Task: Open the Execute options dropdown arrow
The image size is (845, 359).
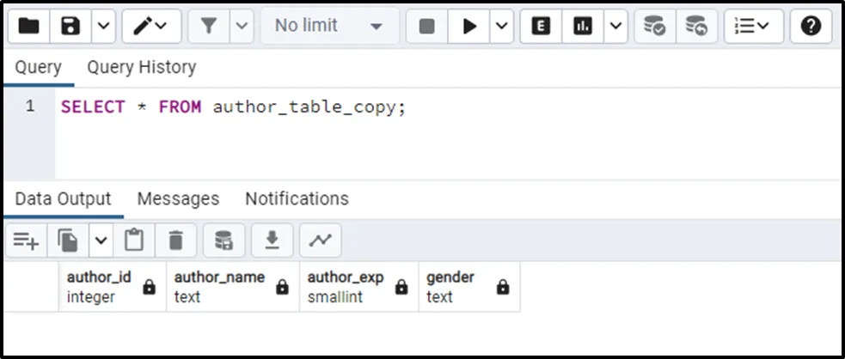Action: tap(502, 26)
